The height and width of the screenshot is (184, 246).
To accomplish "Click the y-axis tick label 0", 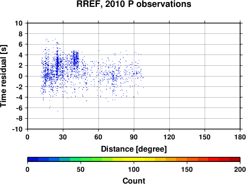I will [x=21, y=76].
